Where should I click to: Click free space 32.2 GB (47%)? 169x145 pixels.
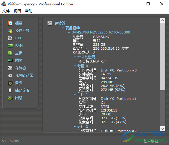[114, 122]
